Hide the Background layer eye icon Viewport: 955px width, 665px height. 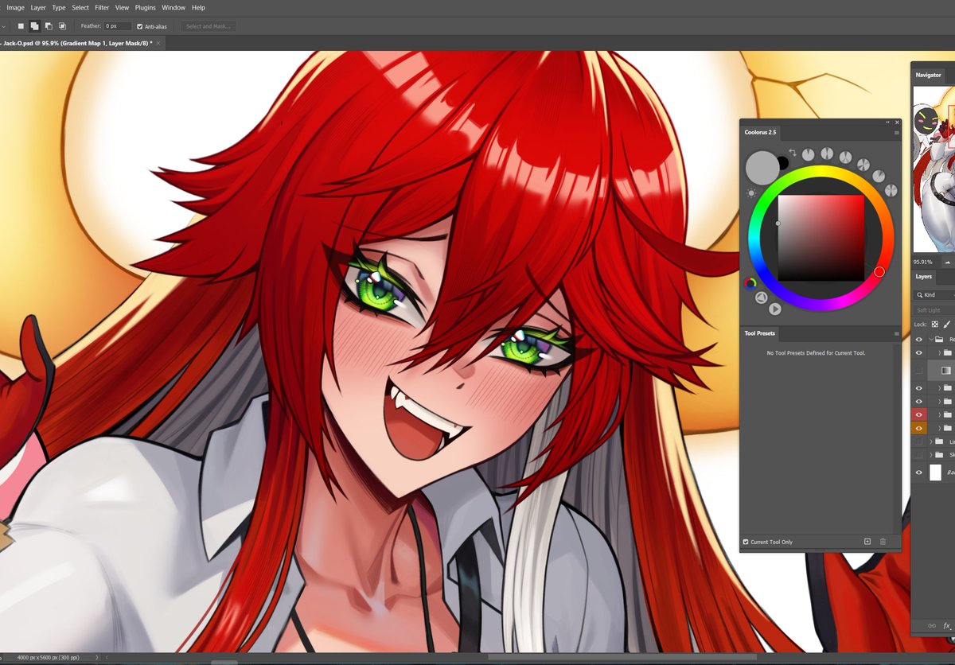[919, 472]
